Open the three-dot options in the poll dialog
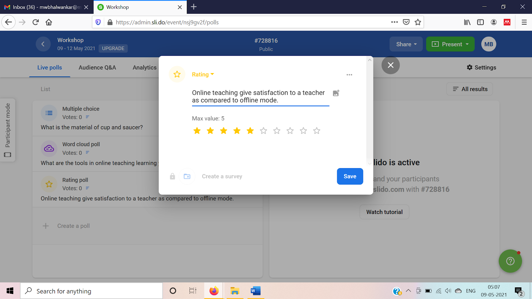 point(349,75)
